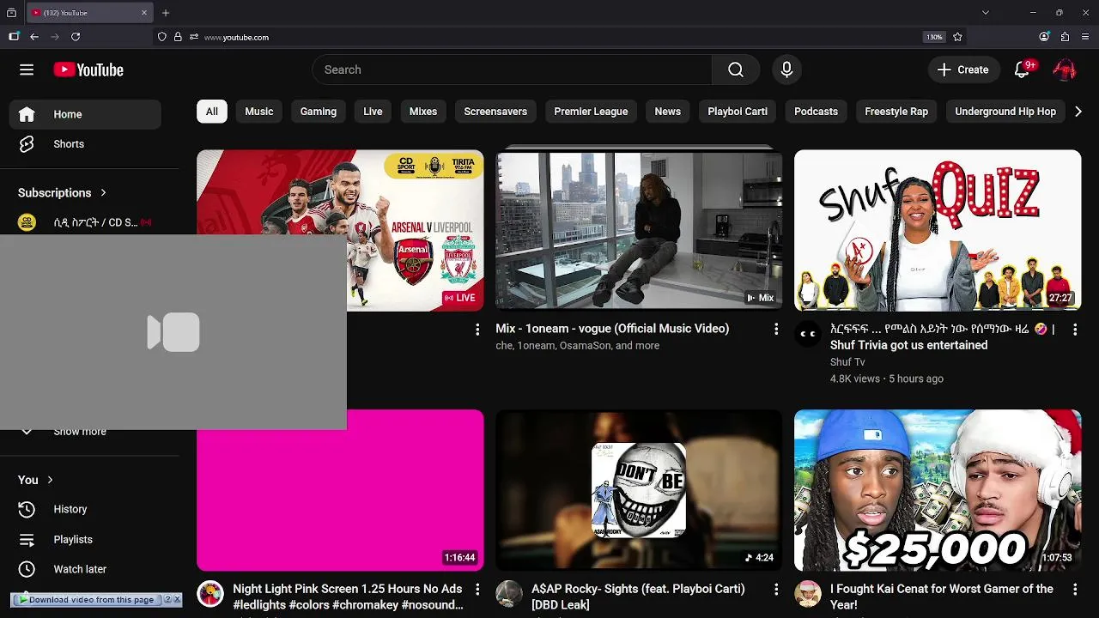1099x618 pixels.
Task: Click Download video from this page
Action: coord(86,600)
